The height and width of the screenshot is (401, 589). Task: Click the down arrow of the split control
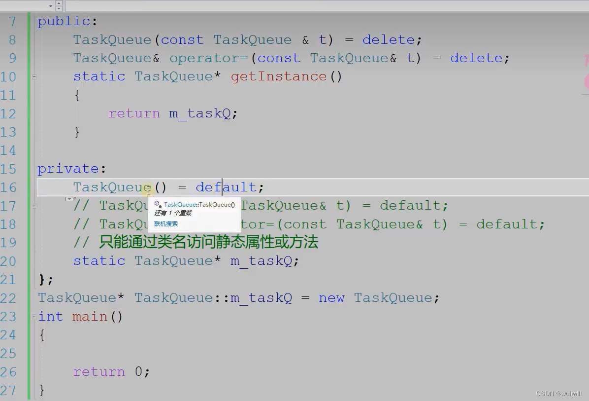pos(59,8)
